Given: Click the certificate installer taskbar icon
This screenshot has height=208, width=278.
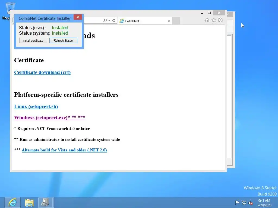Looking at the screenshot, I should click(x=46, y=203).
